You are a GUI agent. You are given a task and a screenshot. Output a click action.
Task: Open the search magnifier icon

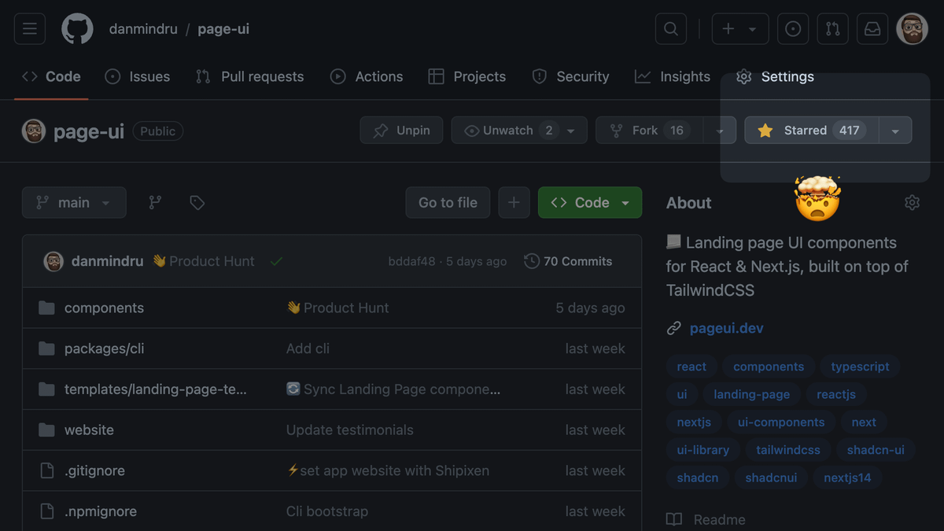tap(670, 29)
